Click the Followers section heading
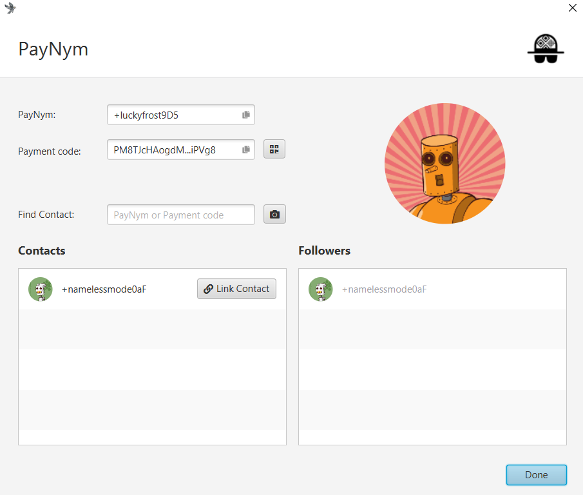This screenshot has width=583, height=495. (x=324, y=251)
